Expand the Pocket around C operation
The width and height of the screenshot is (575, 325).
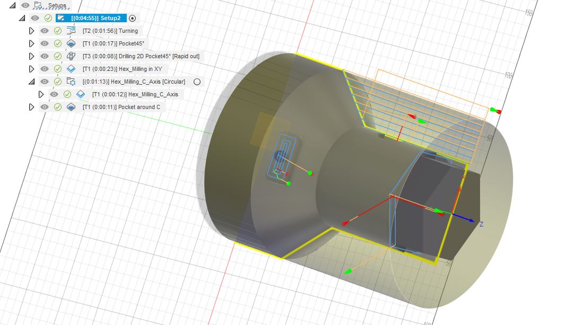coord(31,107)
